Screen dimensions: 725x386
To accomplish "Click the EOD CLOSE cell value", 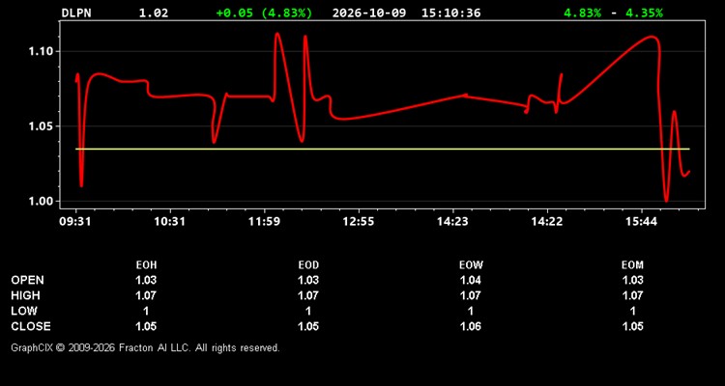I will tap(308, 326).
